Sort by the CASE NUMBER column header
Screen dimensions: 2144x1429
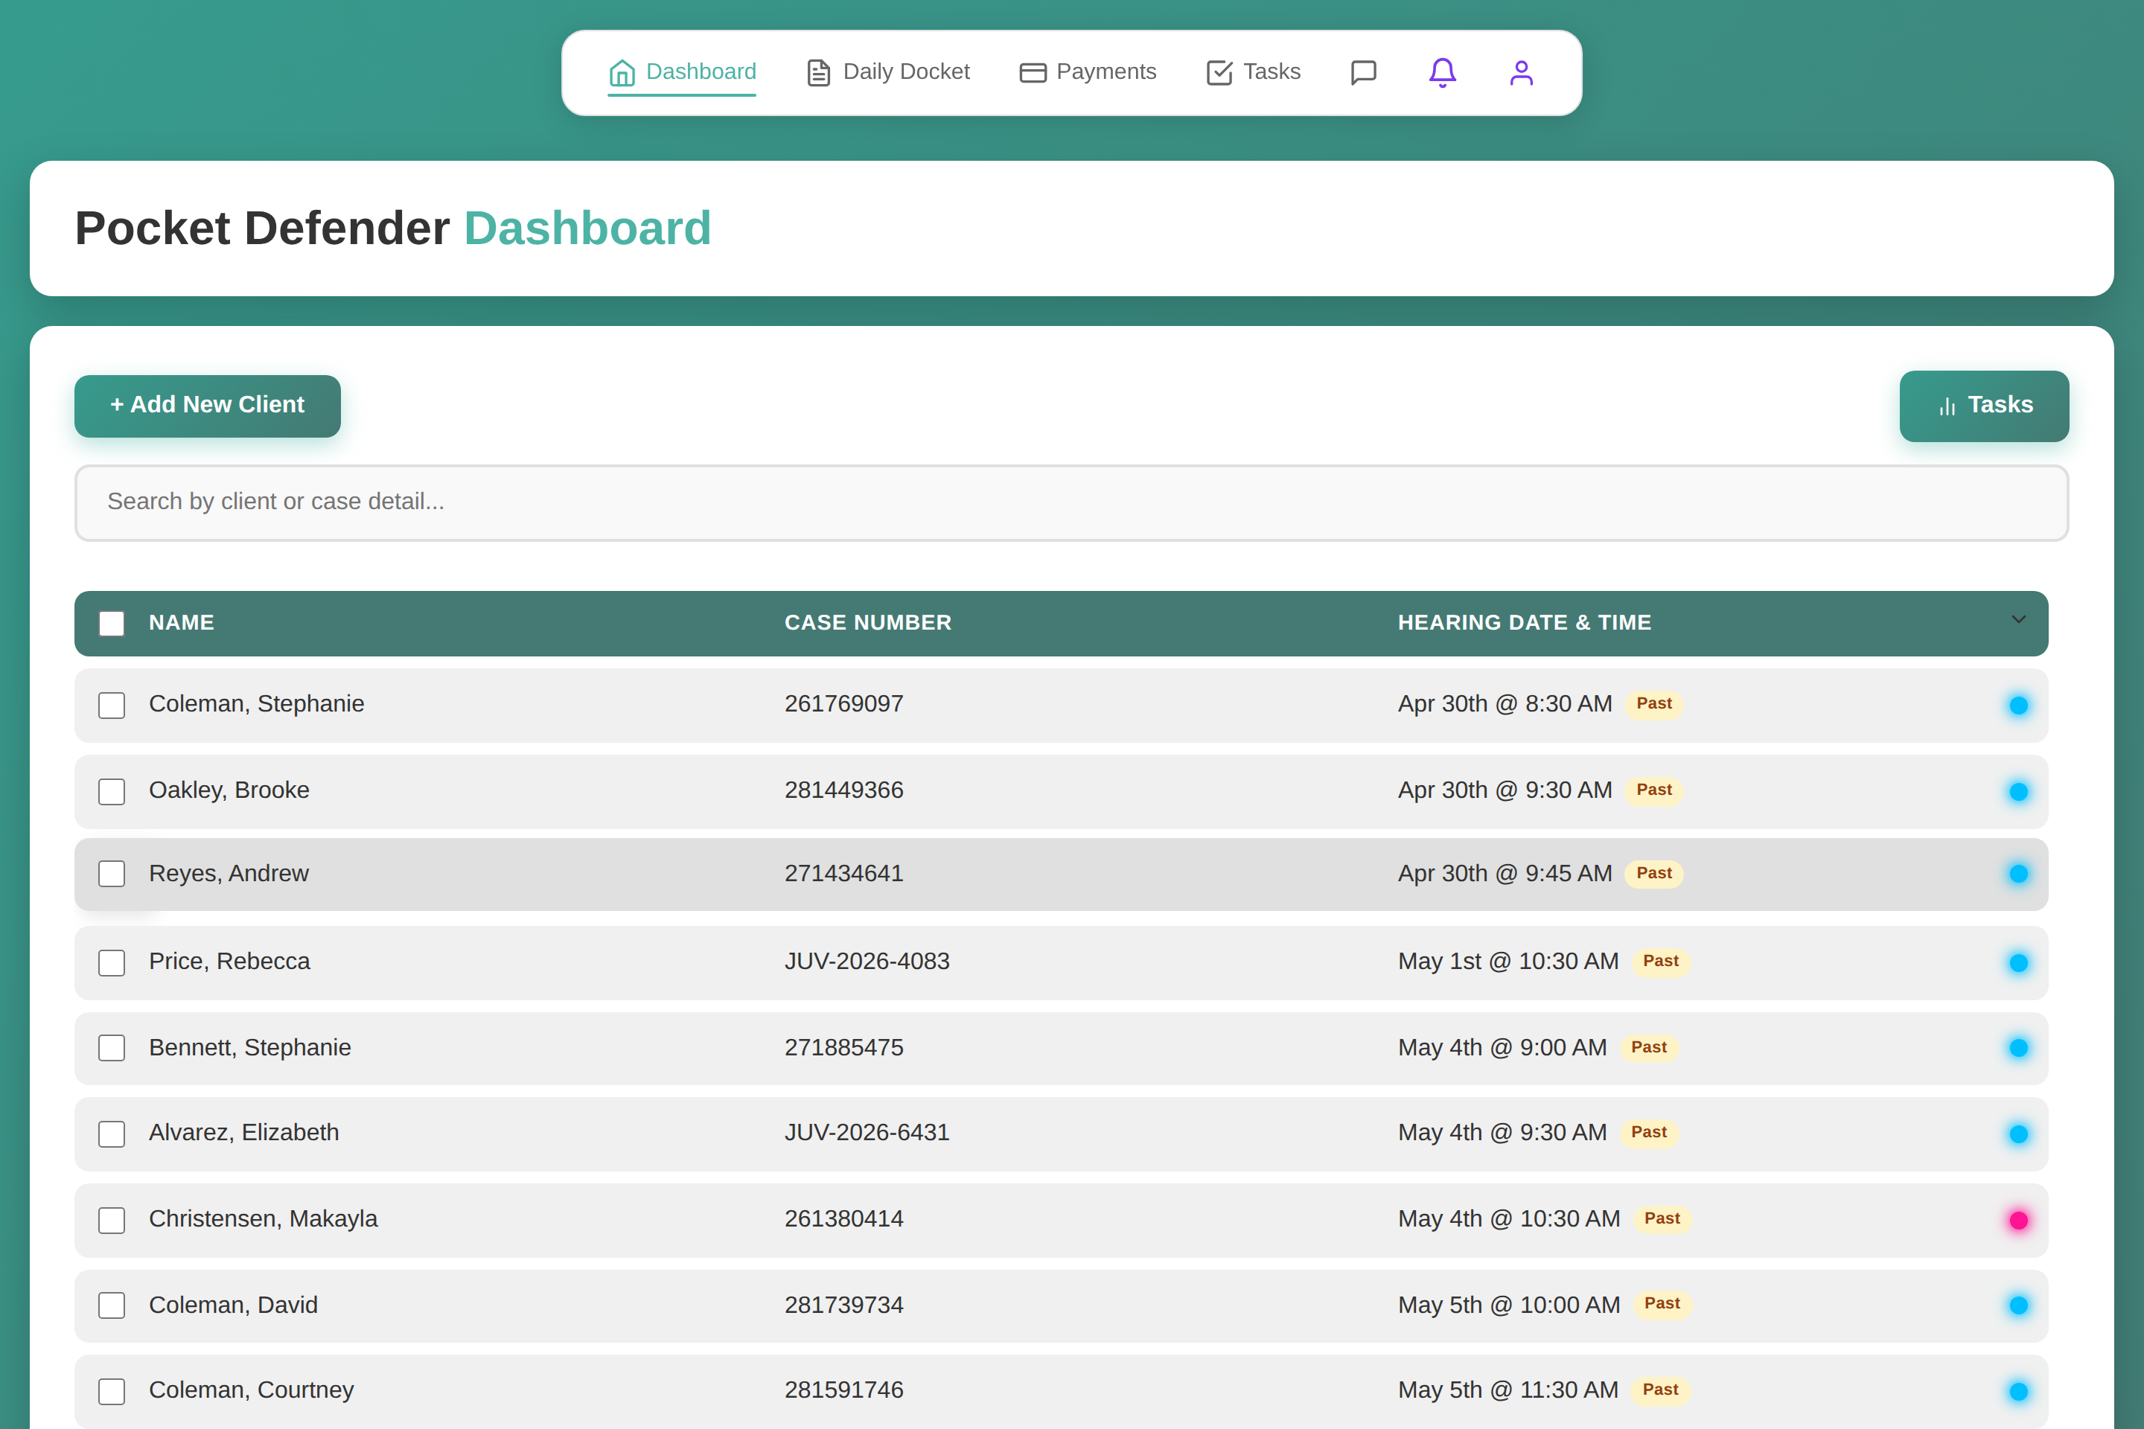868,622
